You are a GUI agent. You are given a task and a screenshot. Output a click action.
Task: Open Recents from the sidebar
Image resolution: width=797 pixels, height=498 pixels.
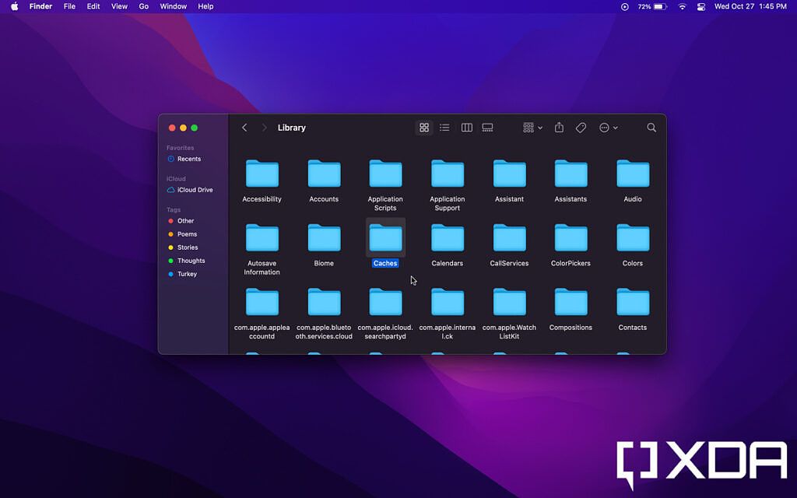(187, 159)
